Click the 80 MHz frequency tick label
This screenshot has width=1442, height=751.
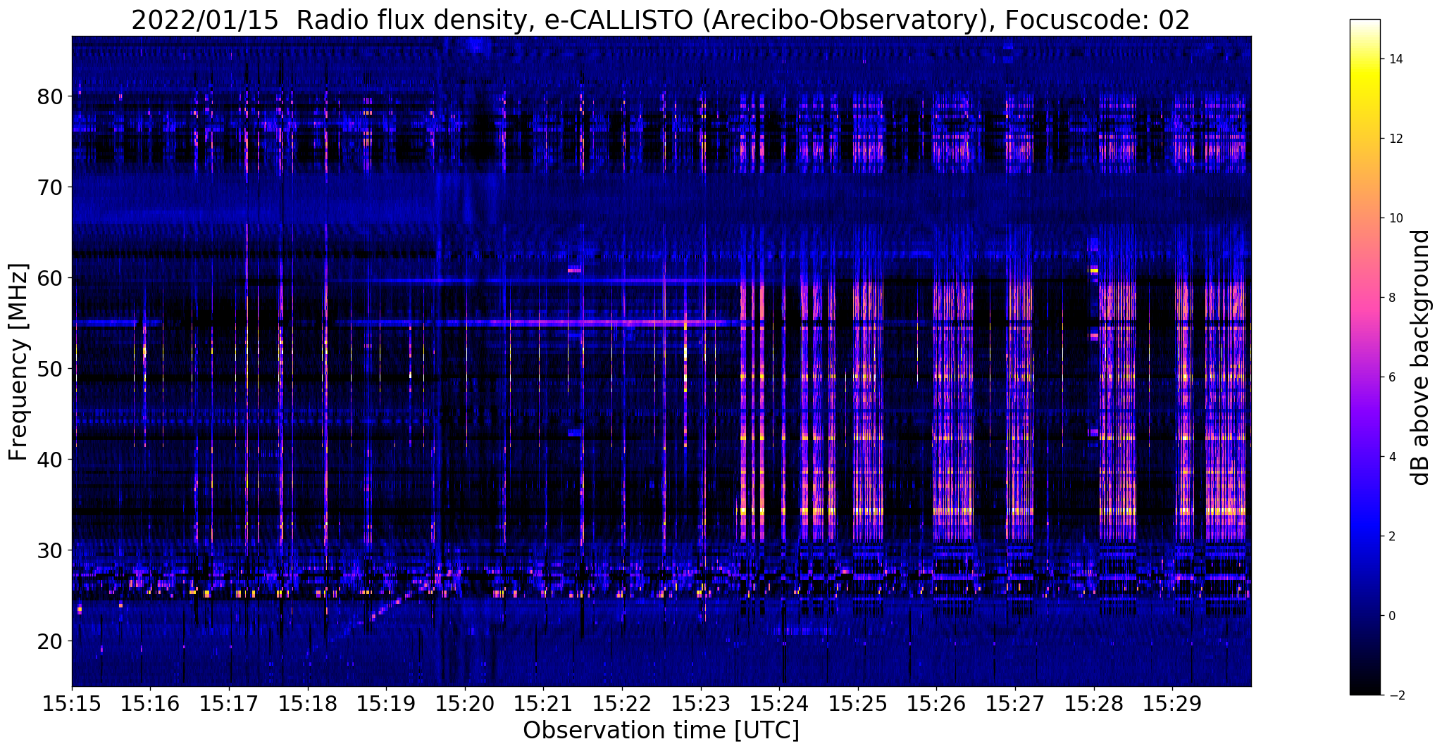[50, 96]
